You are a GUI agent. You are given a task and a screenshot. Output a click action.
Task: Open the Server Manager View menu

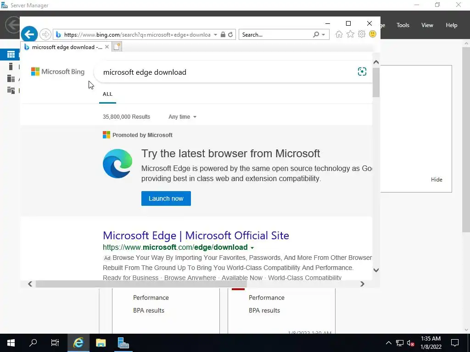427,25
